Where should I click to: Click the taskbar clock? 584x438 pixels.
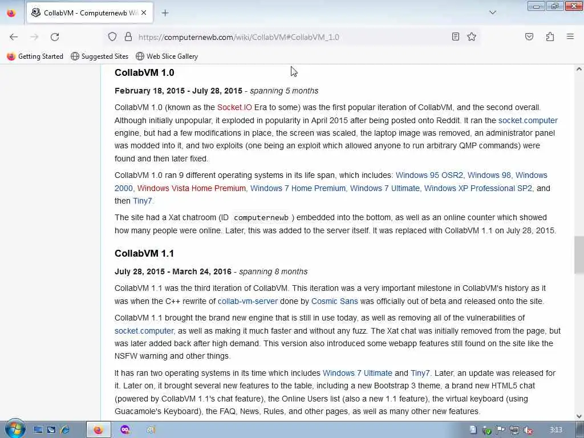[555, 430]
